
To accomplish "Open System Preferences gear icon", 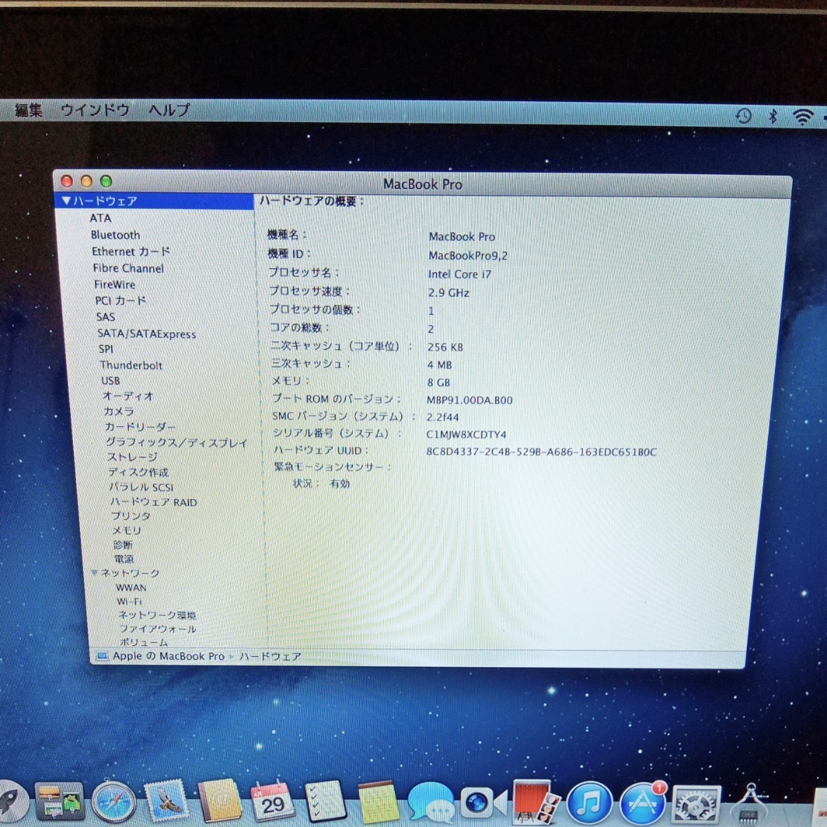I will pos(695,805).
